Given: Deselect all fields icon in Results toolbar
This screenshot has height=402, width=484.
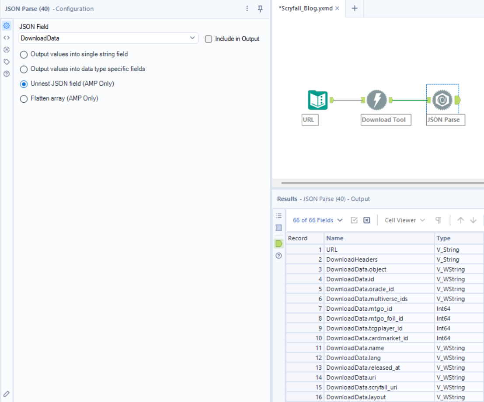Looking at the screenshot, I should pos(367,220).
